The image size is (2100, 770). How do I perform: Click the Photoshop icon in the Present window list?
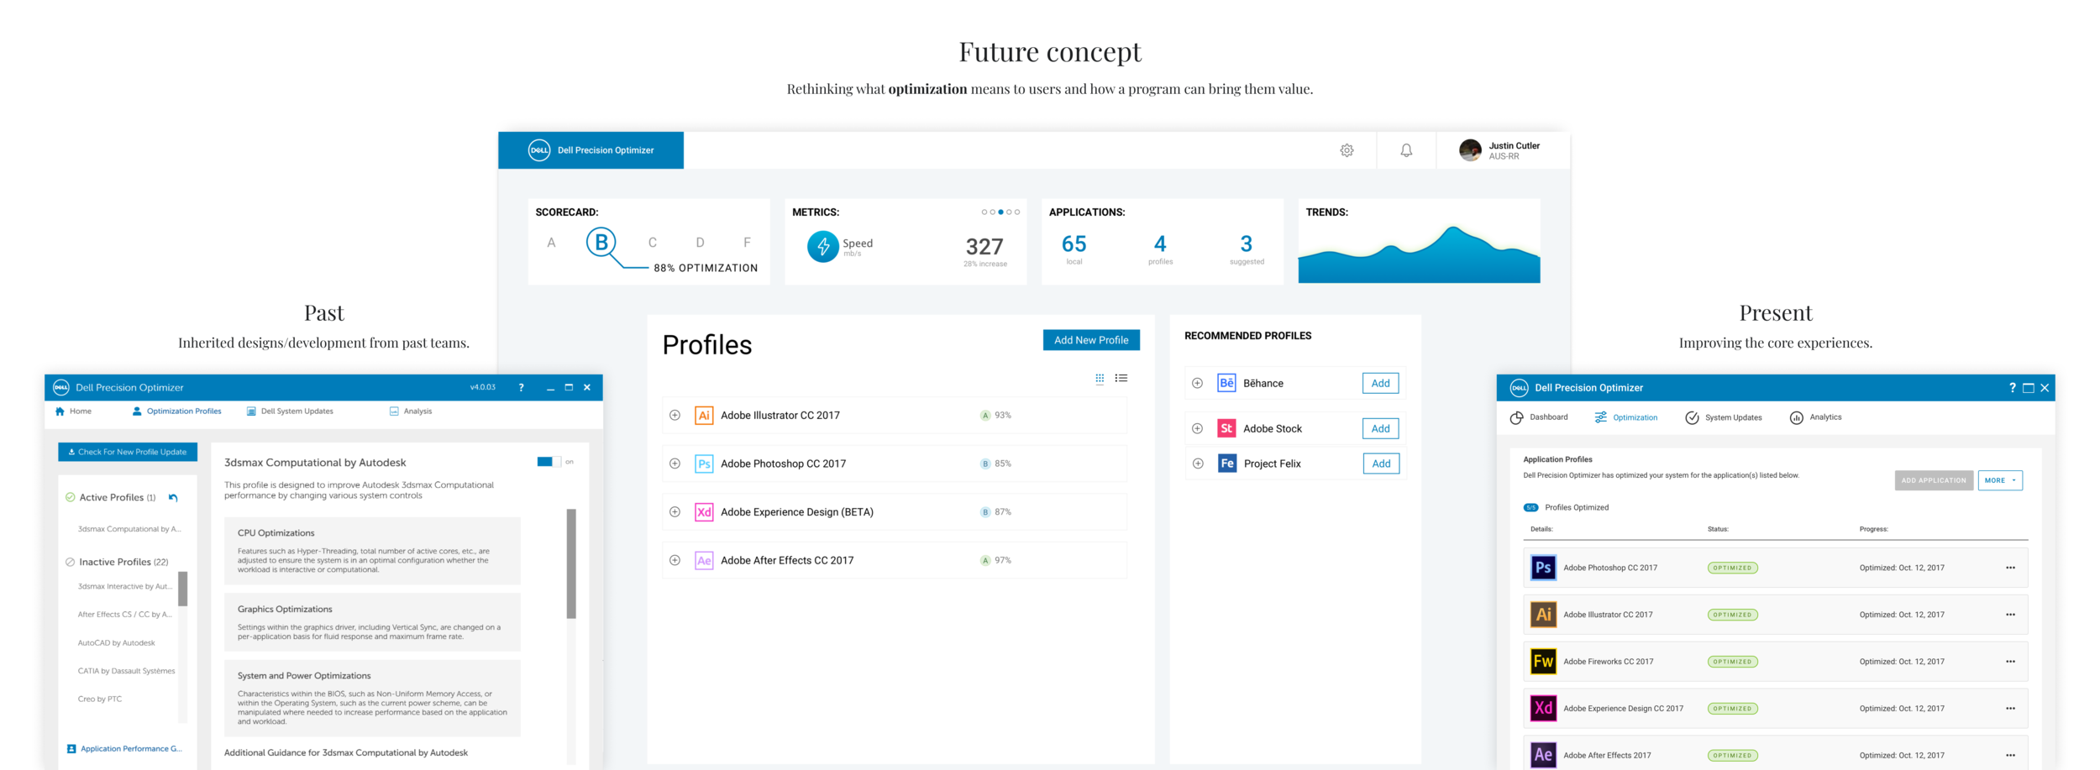1543,568
